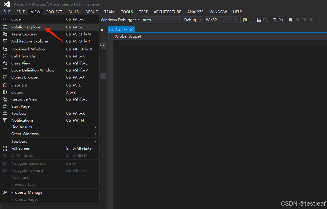Open the FILE menu

click(x=7, y=12)
